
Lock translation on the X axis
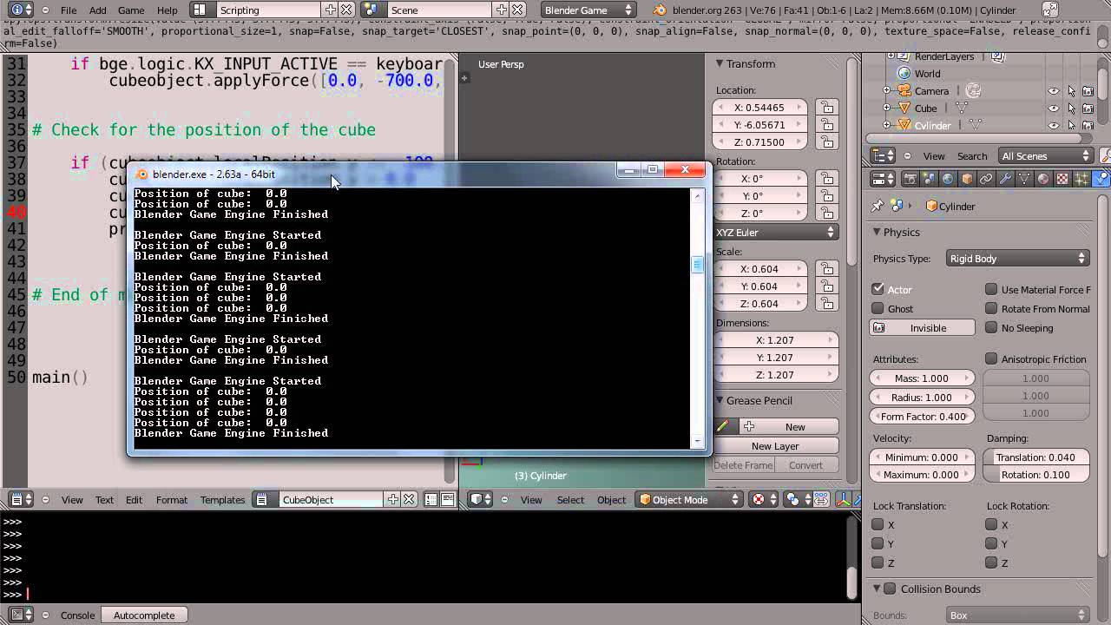tap(878, 524)
